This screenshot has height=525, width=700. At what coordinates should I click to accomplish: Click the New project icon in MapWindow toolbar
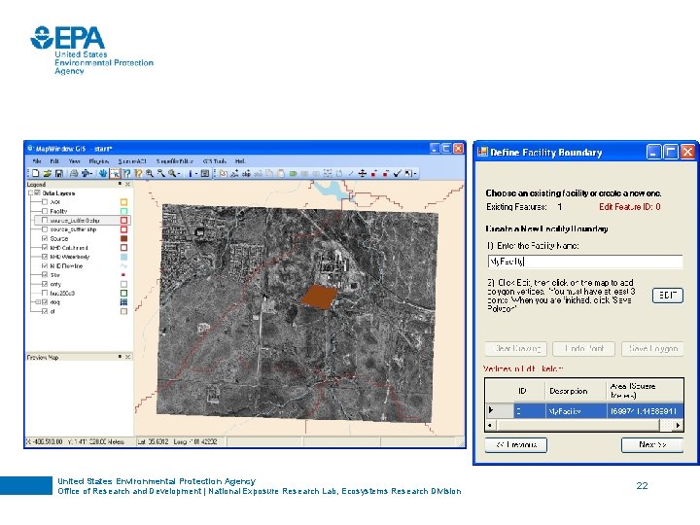36,173
